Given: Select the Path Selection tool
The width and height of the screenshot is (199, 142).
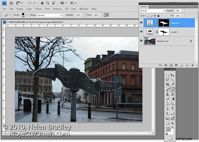Looking at the screenshot, I should [x=167, y=113].
